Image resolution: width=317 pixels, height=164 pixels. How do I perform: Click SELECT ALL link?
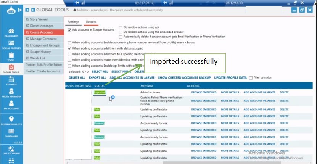click(x=100, y=72)
